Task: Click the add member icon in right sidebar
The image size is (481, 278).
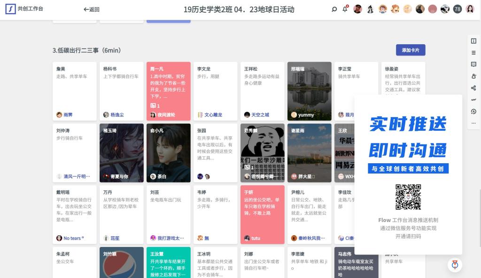Action: click(473, 76)
